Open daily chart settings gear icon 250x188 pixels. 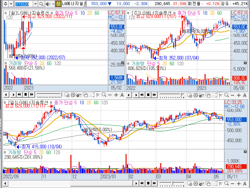point(196,183)
